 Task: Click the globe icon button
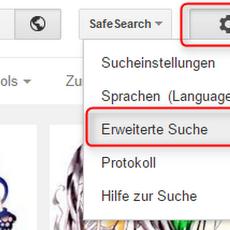click(38, 24)
